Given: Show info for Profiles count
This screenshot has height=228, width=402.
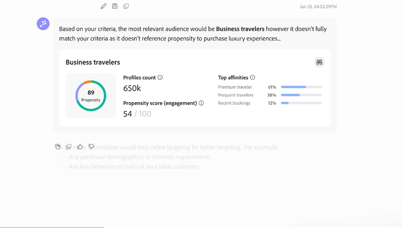Looking at the screenshot, I should click(x=160, y=78).
